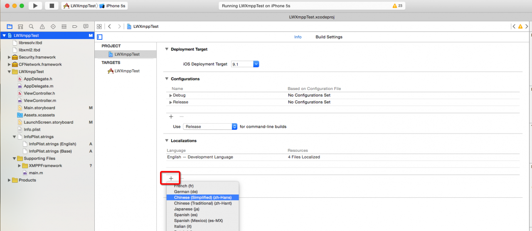Screen dimensions: 532x231
Task: Go forward in editor history
Action: pos(119,26)
